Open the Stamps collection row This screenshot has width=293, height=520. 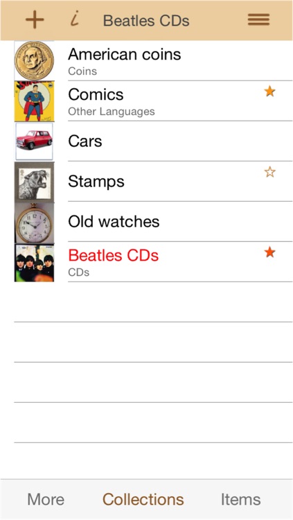[x=153, y=182]
